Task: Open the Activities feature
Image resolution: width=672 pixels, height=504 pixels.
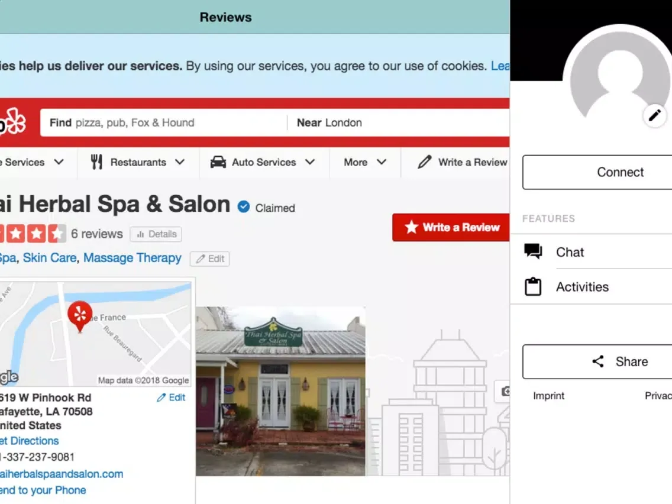Action: 591,286
